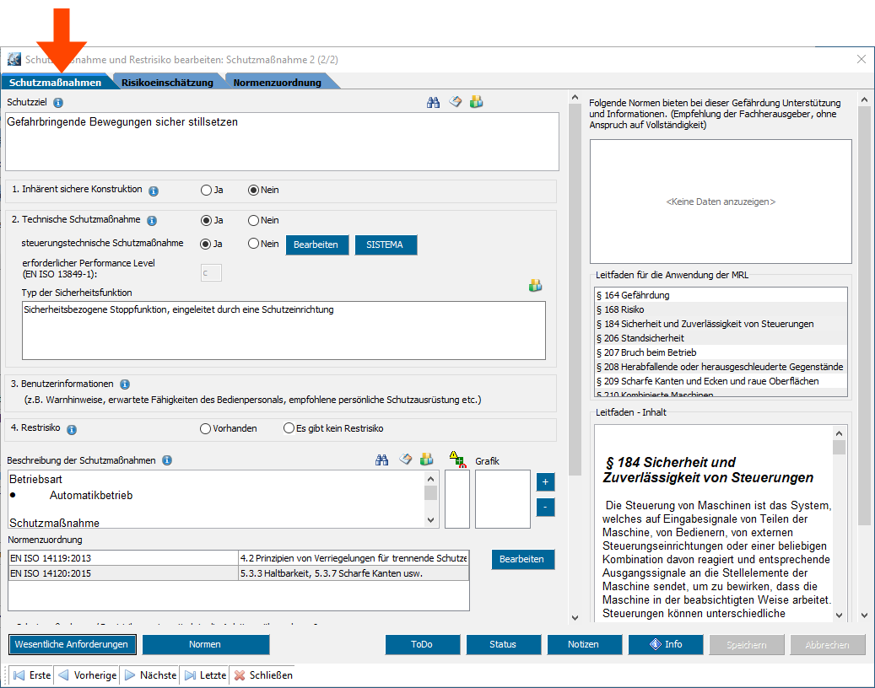Click the eraser icon above the Schutzziel field
875x688 pixels.
coord(455,102)
